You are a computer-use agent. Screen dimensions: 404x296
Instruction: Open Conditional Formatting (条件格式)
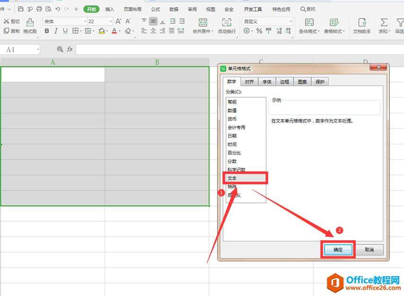click(x=309, y=26)
